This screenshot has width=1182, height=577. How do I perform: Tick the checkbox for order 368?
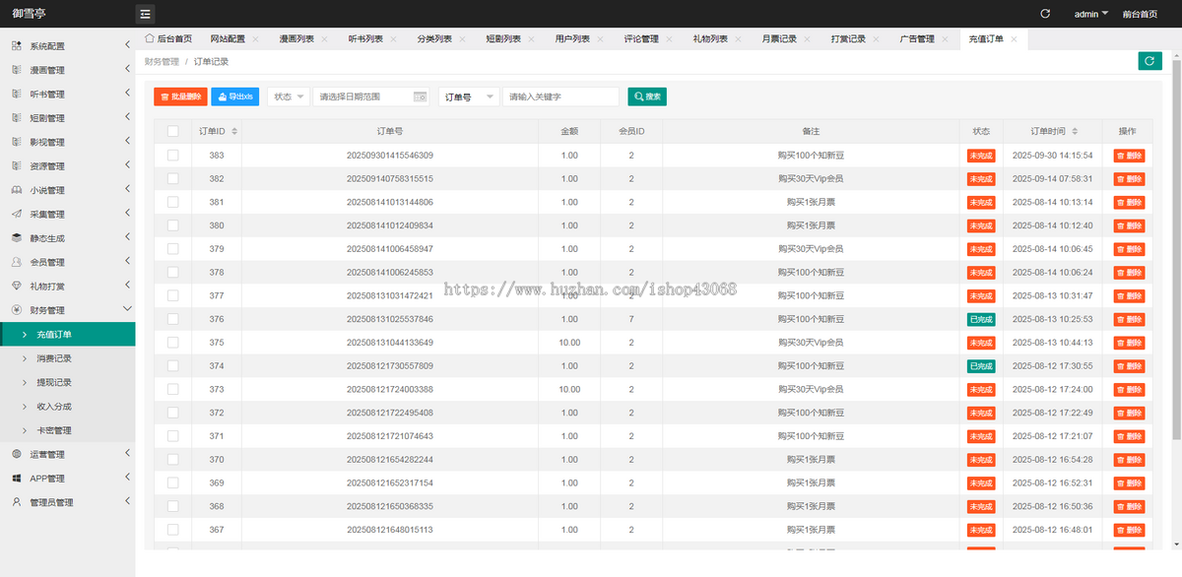pos(173,506)
